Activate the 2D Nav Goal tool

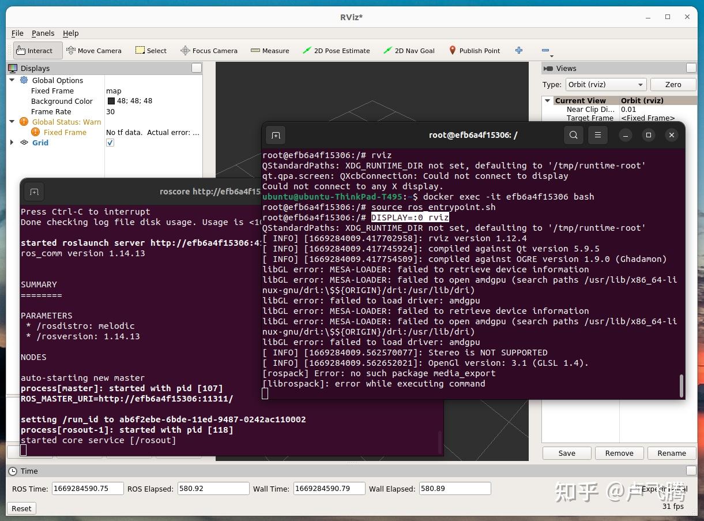tap(409, 50)
